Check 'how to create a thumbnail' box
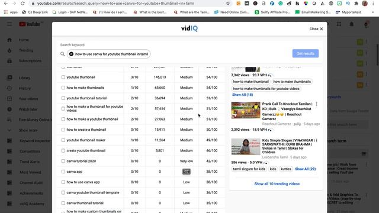This screenshot has height=213, width=379. click(x=63, y=130)
